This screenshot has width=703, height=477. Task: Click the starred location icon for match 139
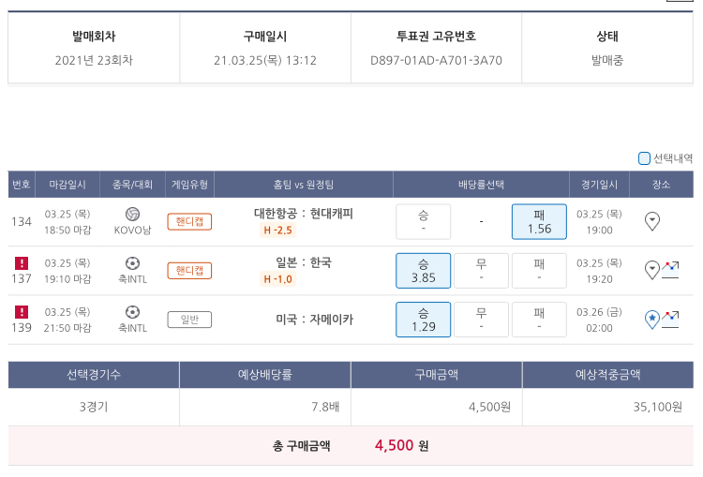point(652,320)
